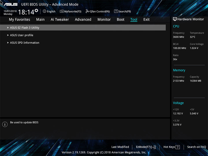Click the date 10/01/2018
Viewport: 208px width, 156px height.
[x=10, y=11]
